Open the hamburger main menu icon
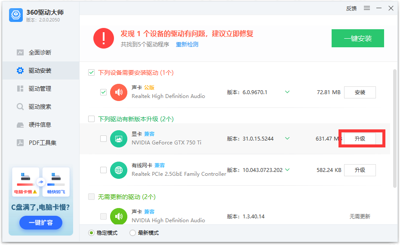The height and width of the screenshot is (245, 400). coord(367,8)
